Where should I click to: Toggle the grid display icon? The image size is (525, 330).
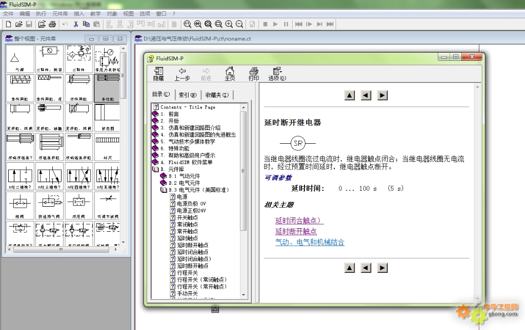pyautogui.click(x=174, y=24)
